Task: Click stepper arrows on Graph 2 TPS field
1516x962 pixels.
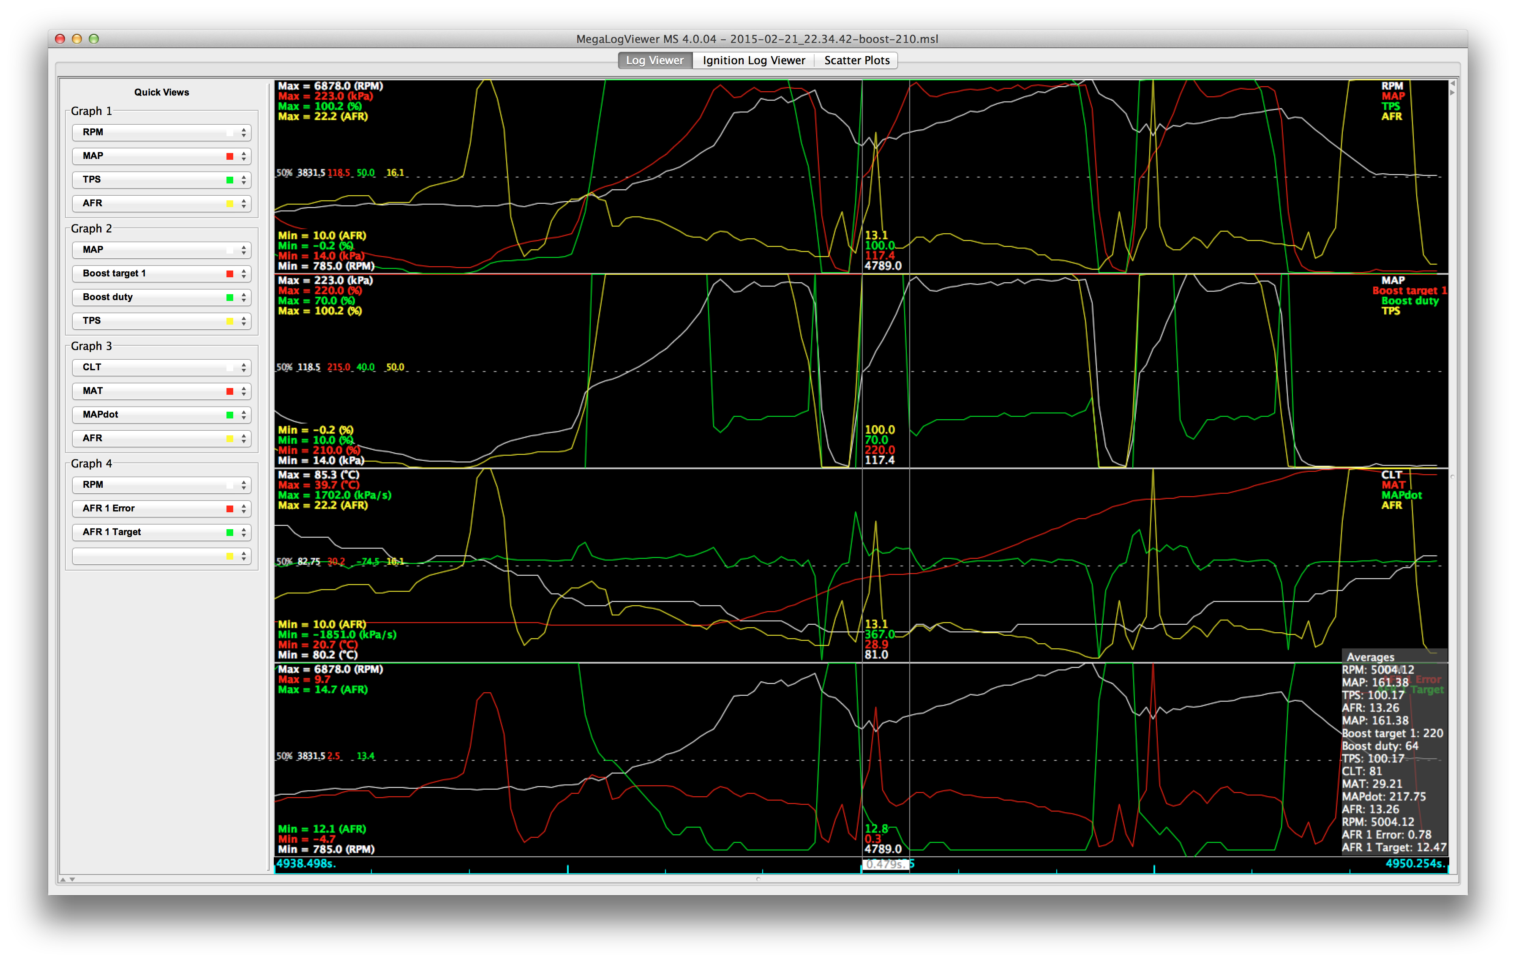Action: tap(244, 321)
